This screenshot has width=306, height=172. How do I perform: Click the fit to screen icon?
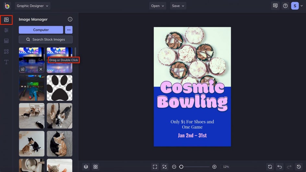coord(155,167)
